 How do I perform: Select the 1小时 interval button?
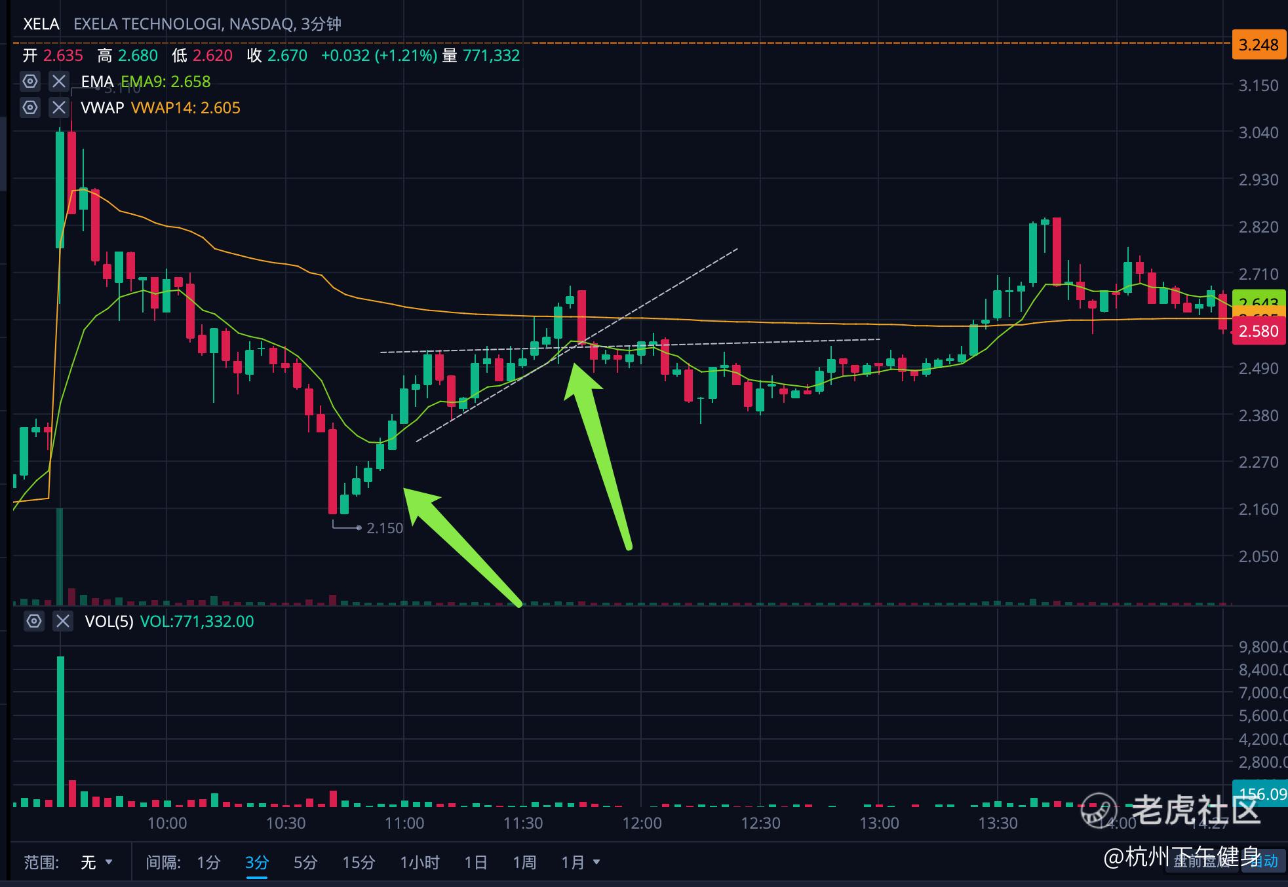[420, 862]
